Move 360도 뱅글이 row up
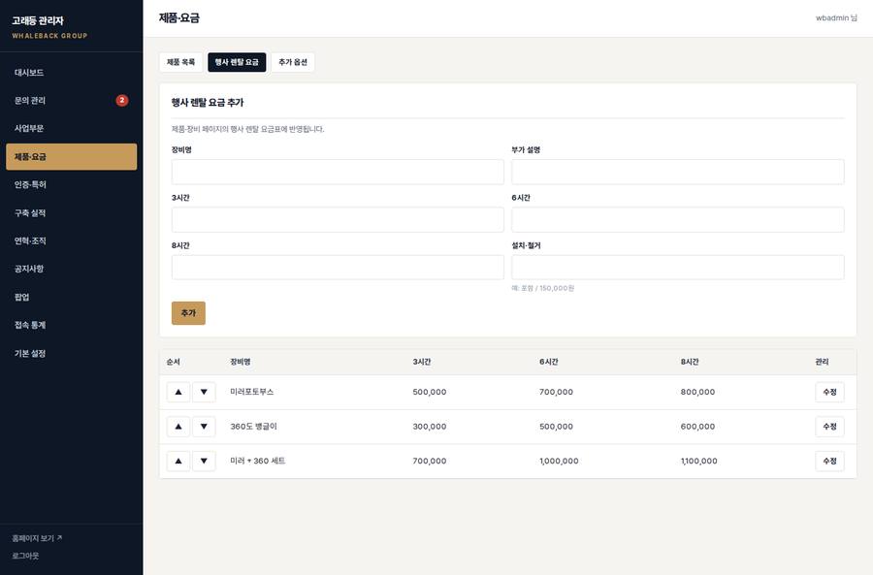873x575 pixels. (x=178, y=427)
